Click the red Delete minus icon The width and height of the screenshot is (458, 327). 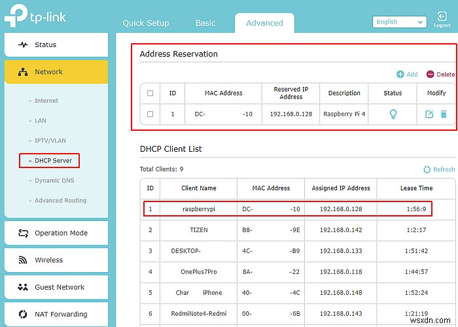430,75
